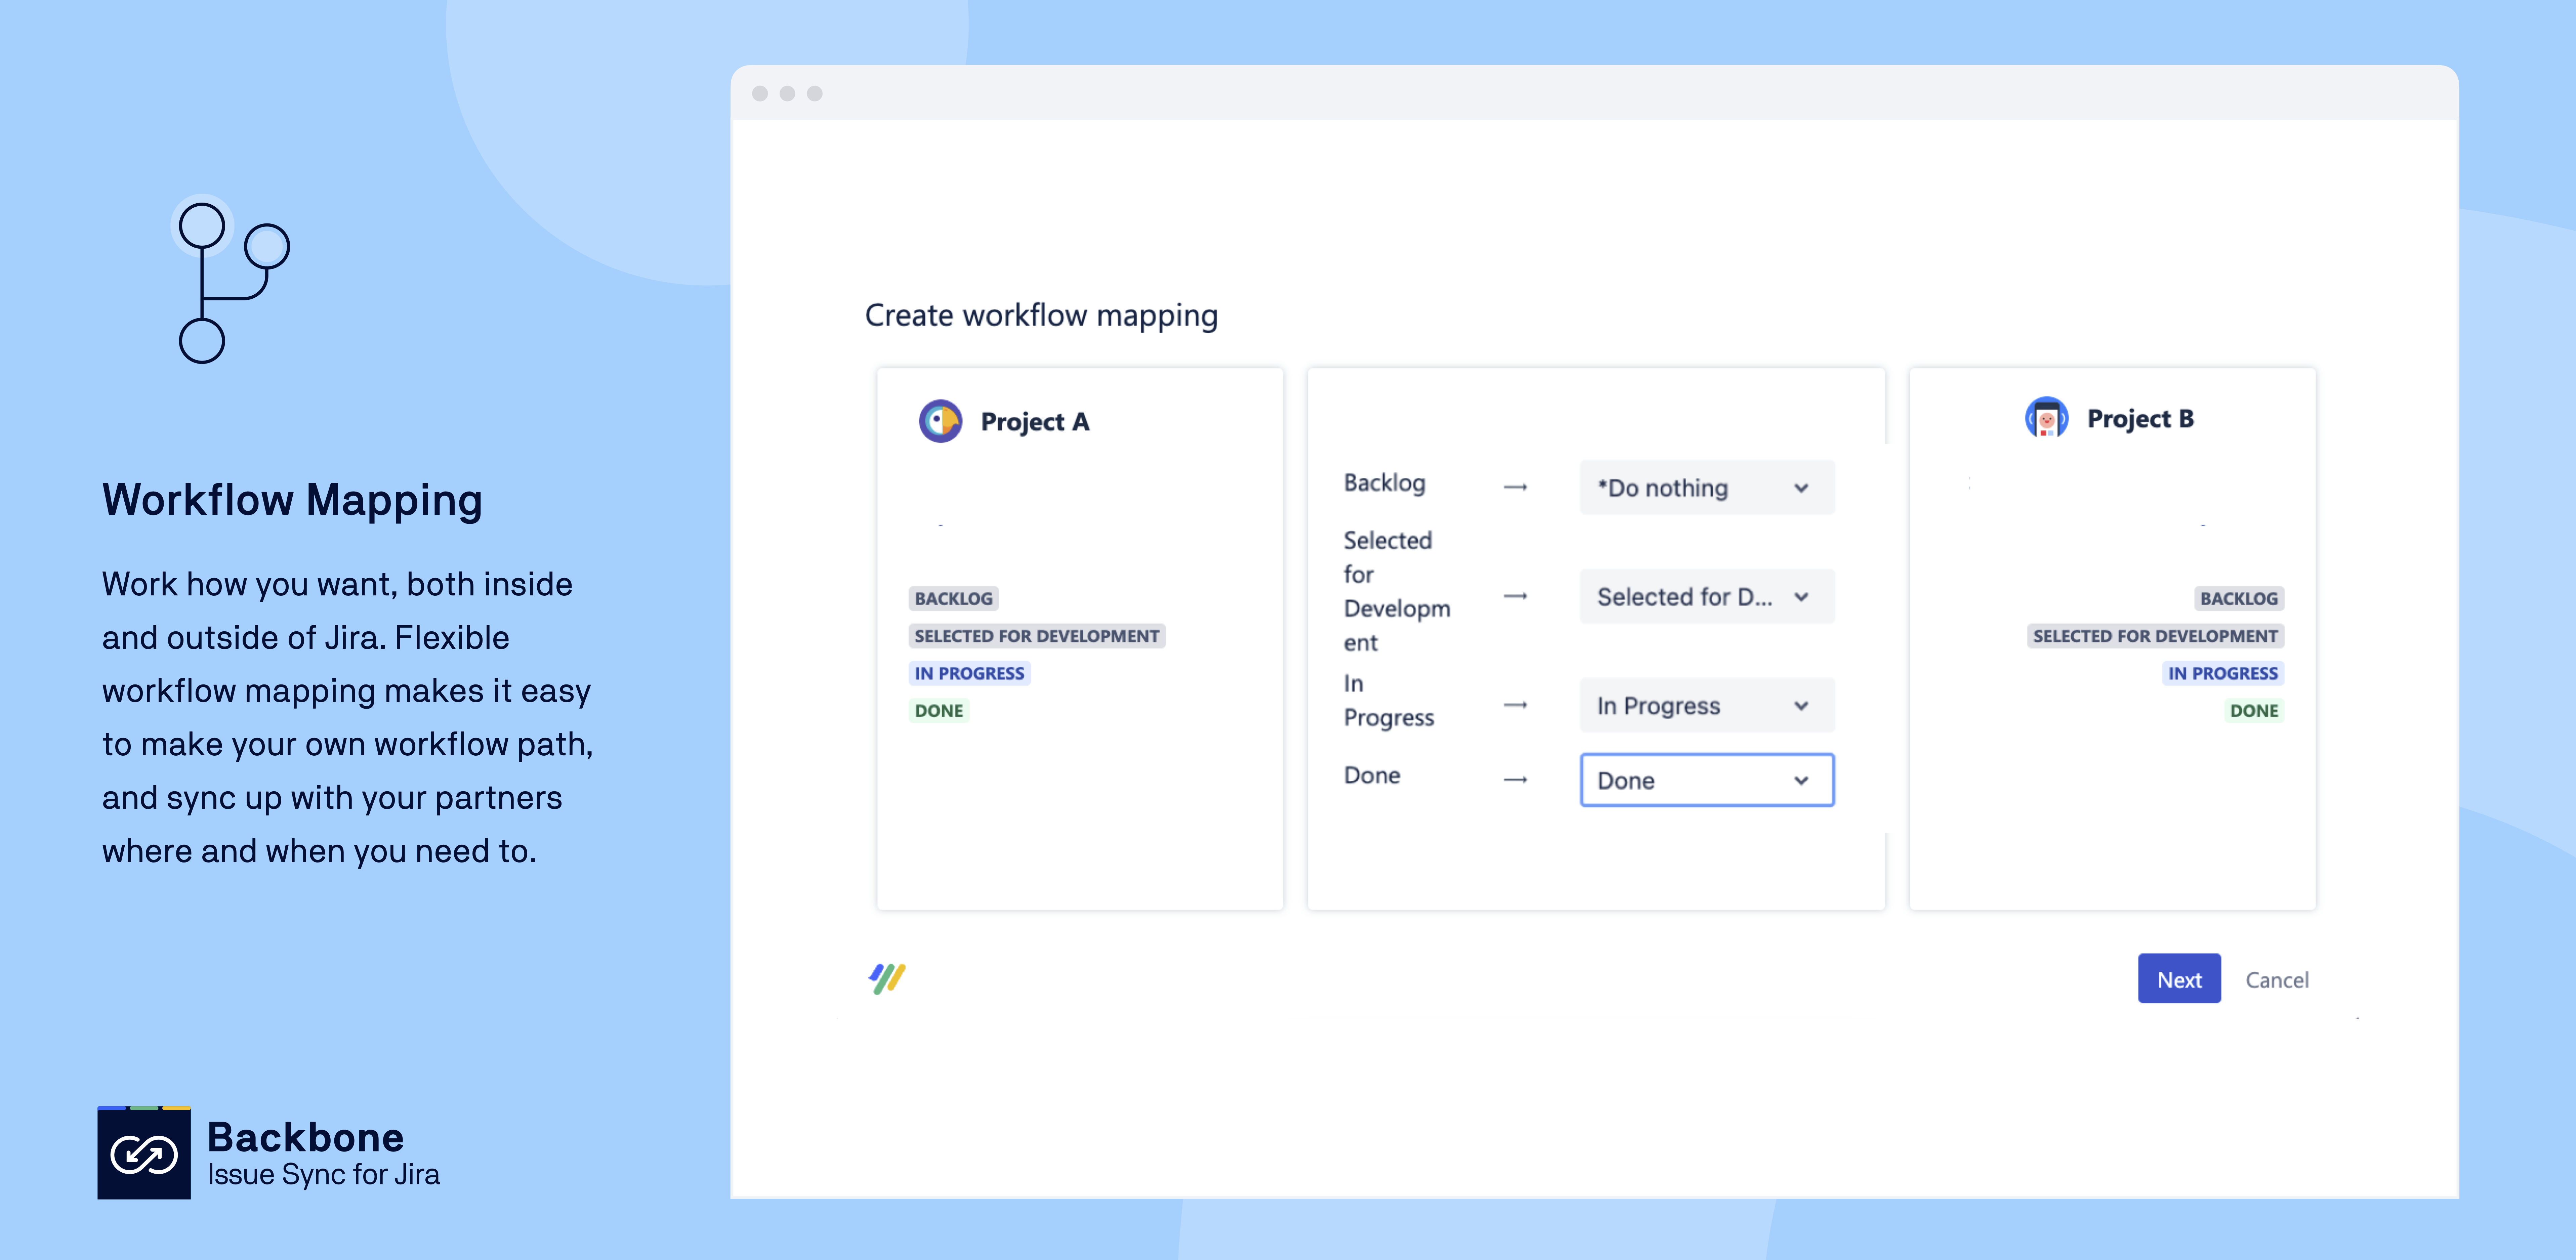Click the IN PROGRESS badge in Project B

click(x=2222, y=673)
